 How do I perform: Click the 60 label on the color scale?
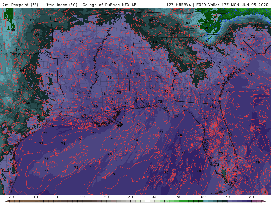tap(203, 197)
